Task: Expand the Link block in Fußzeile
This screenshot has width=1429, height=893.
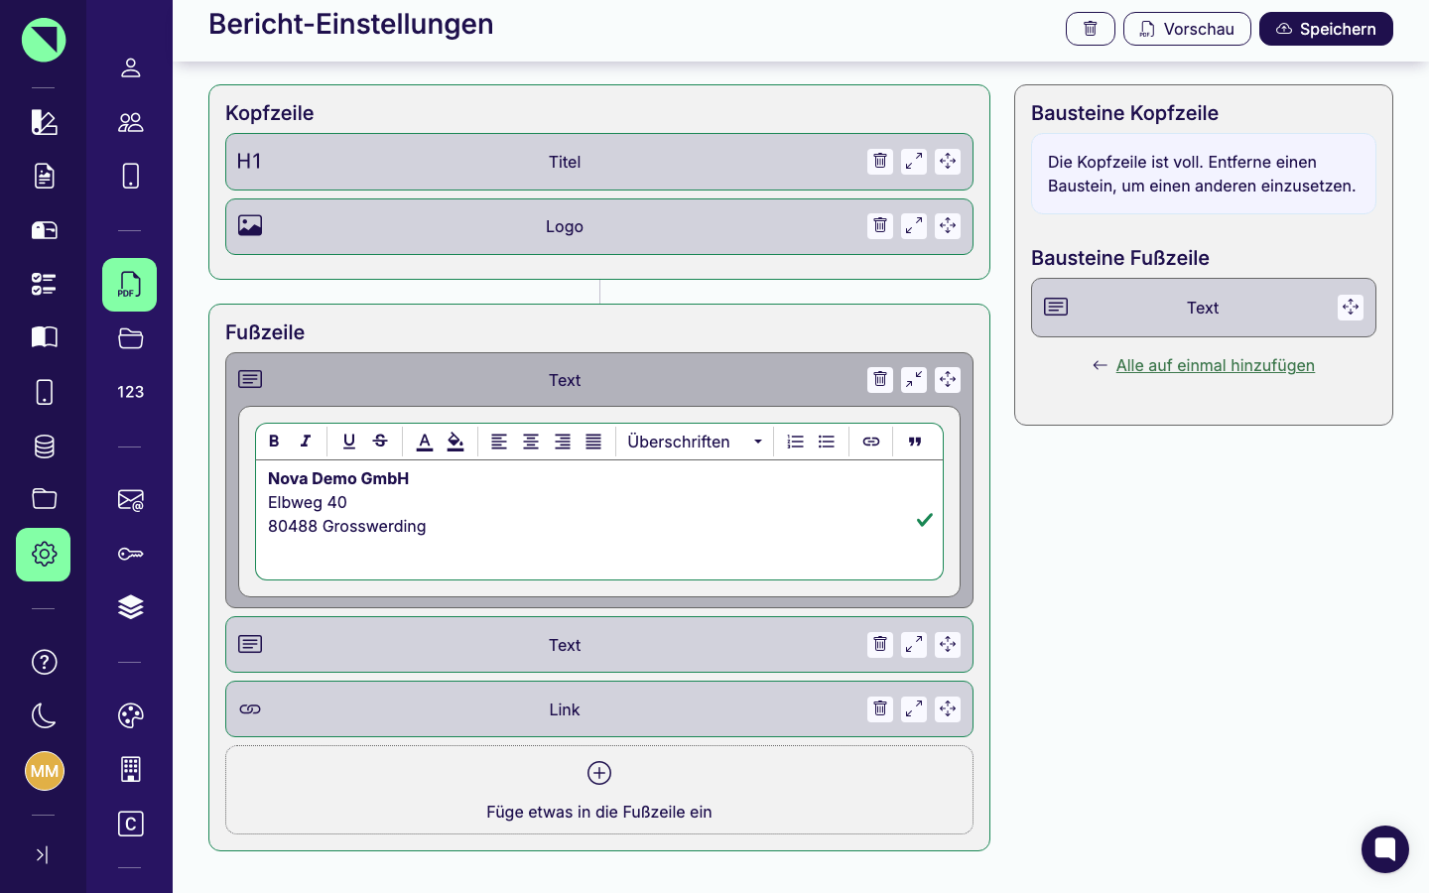Action: pyautogui.click(x=914, y=709)
